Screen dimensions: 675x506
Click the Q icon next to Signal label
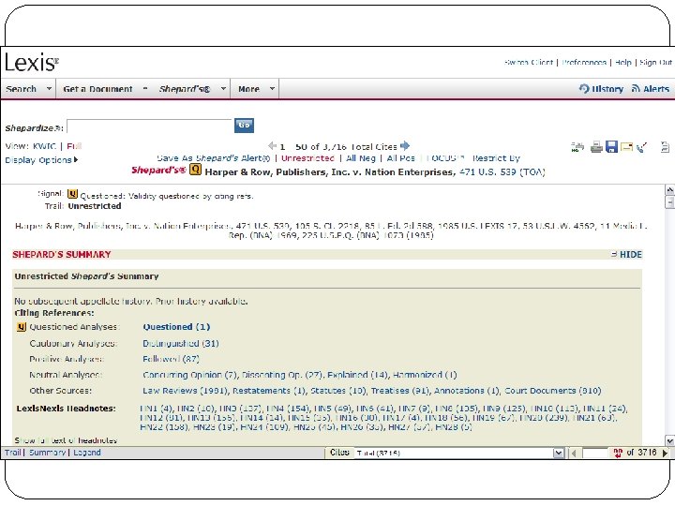72,194
